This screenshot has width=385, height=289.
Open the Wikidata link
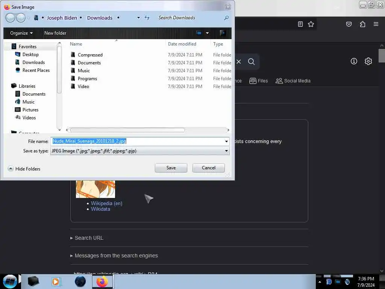coord(100,209)
